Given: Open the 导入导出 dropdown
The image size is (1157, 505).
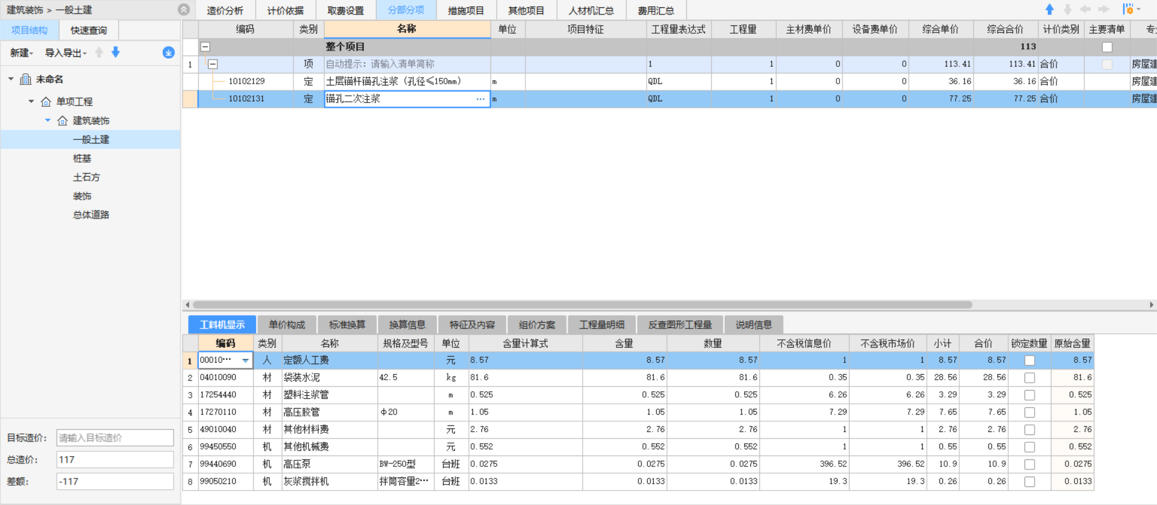Looking at the screenshot, I should point(66,53).
